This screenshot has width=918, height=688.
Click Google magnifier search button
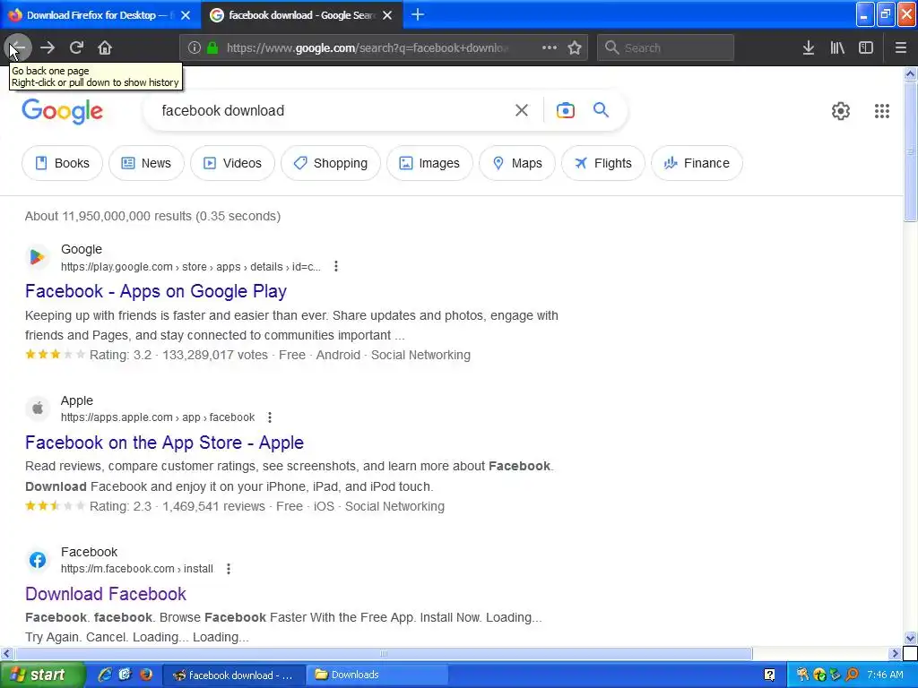click(x=602, y=110)
